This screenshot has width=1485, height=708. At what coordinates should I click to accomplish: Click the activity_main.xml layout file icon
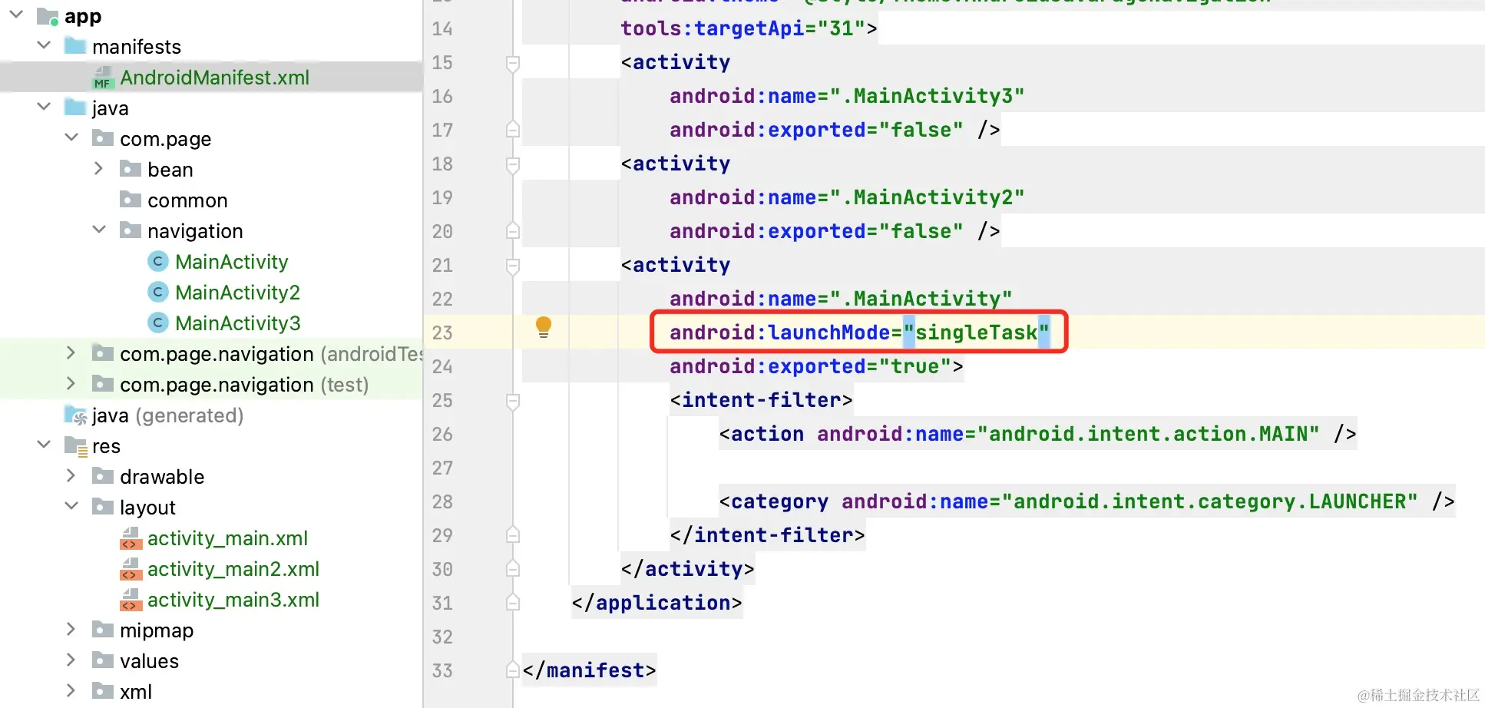point(131,538)
